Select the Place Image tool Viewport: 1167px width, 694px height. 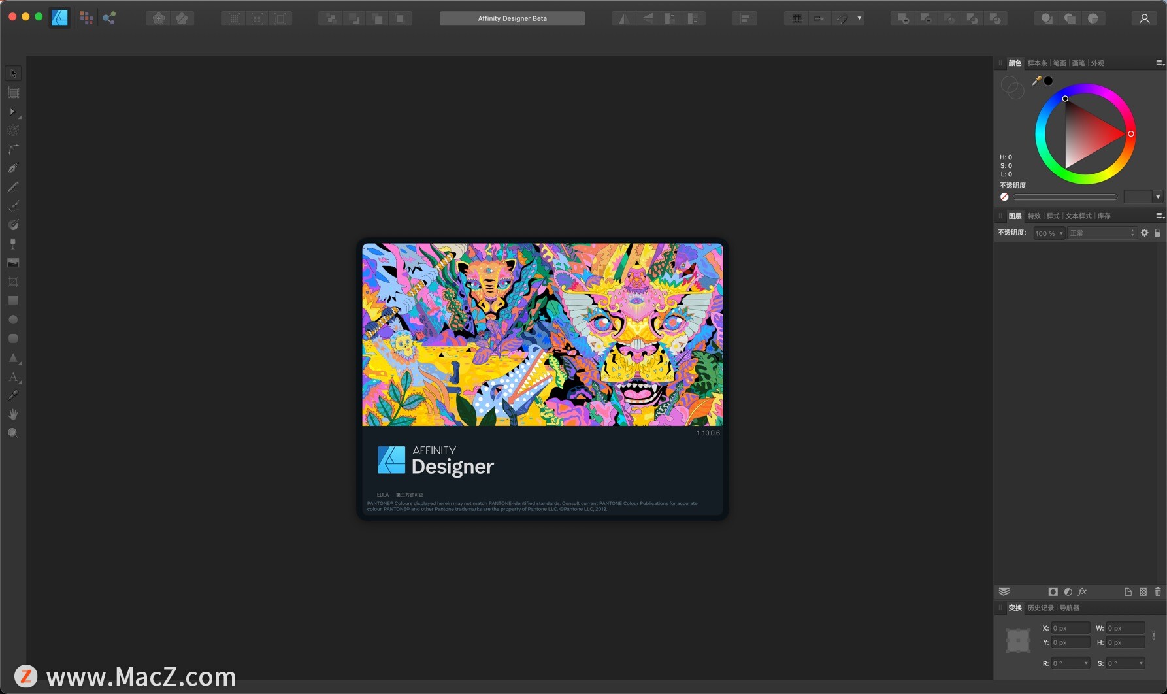pos(13,263)
